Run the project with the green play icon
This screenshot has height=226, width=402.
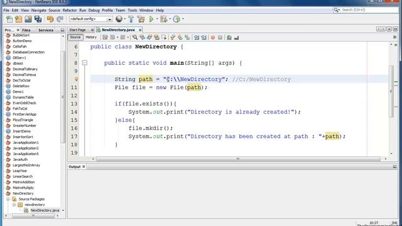pyautogui.click(x=151, y=19)
